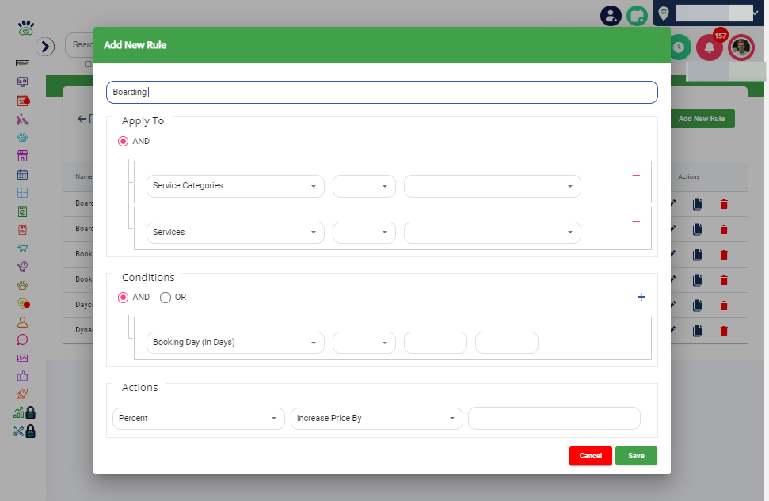Click the red Cancel button
This screenshot has height=501, width=769.
tap(591, 456)
